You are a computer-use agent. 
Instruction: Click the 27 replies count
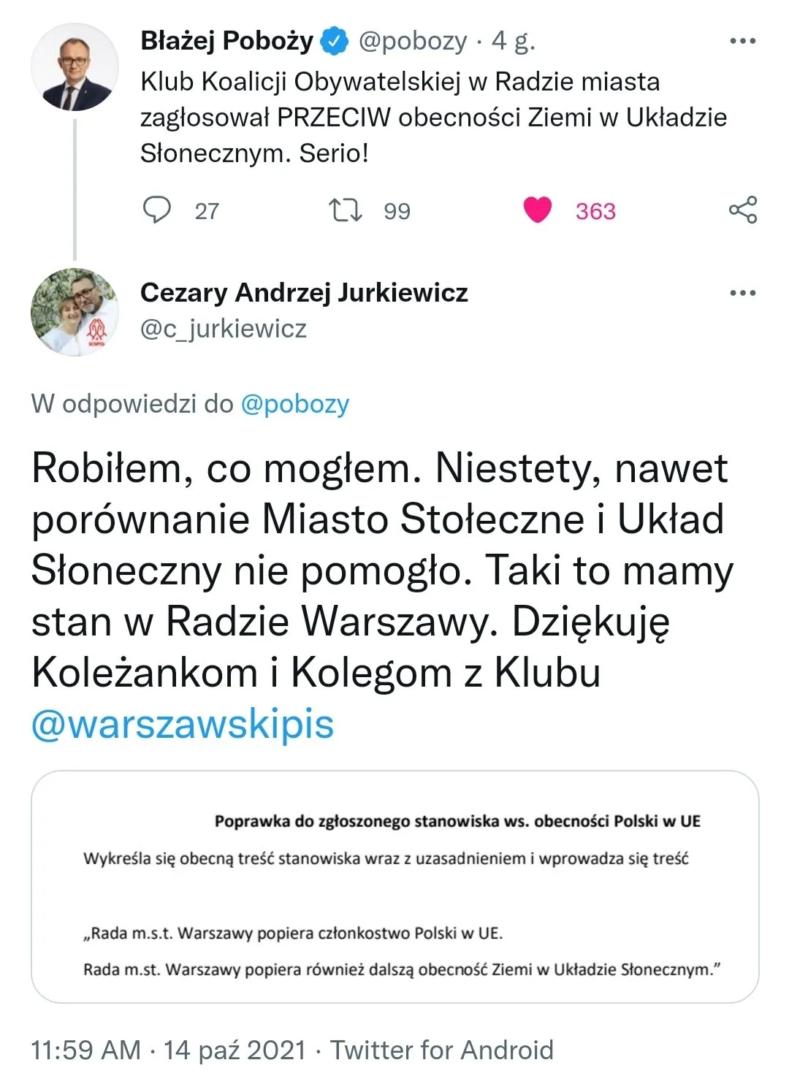[x=206, y=212]
